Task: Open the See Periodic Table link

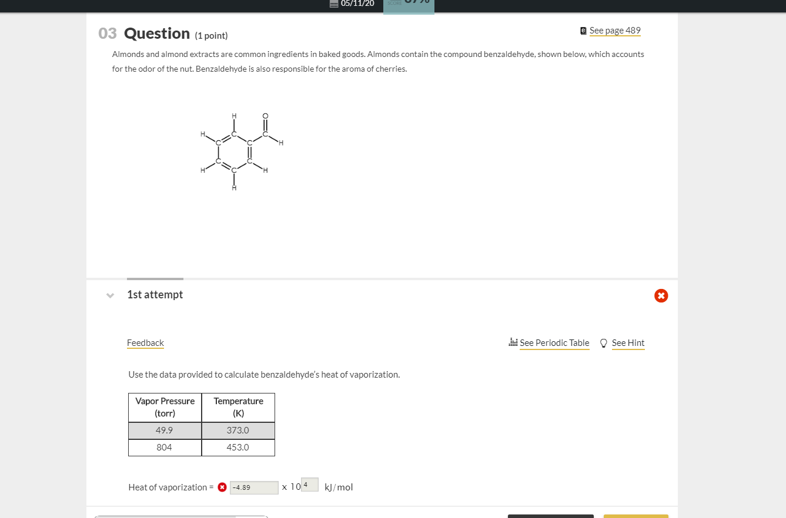Action: click(x=554, y=343)
